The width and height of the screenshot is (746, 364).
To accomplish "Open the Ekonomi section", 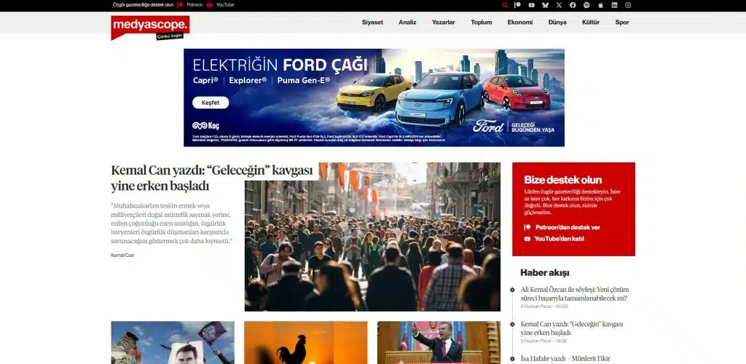I will [520, 23].
